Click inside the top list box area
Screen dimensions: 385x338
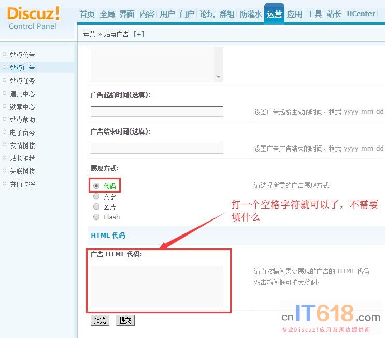152,64
